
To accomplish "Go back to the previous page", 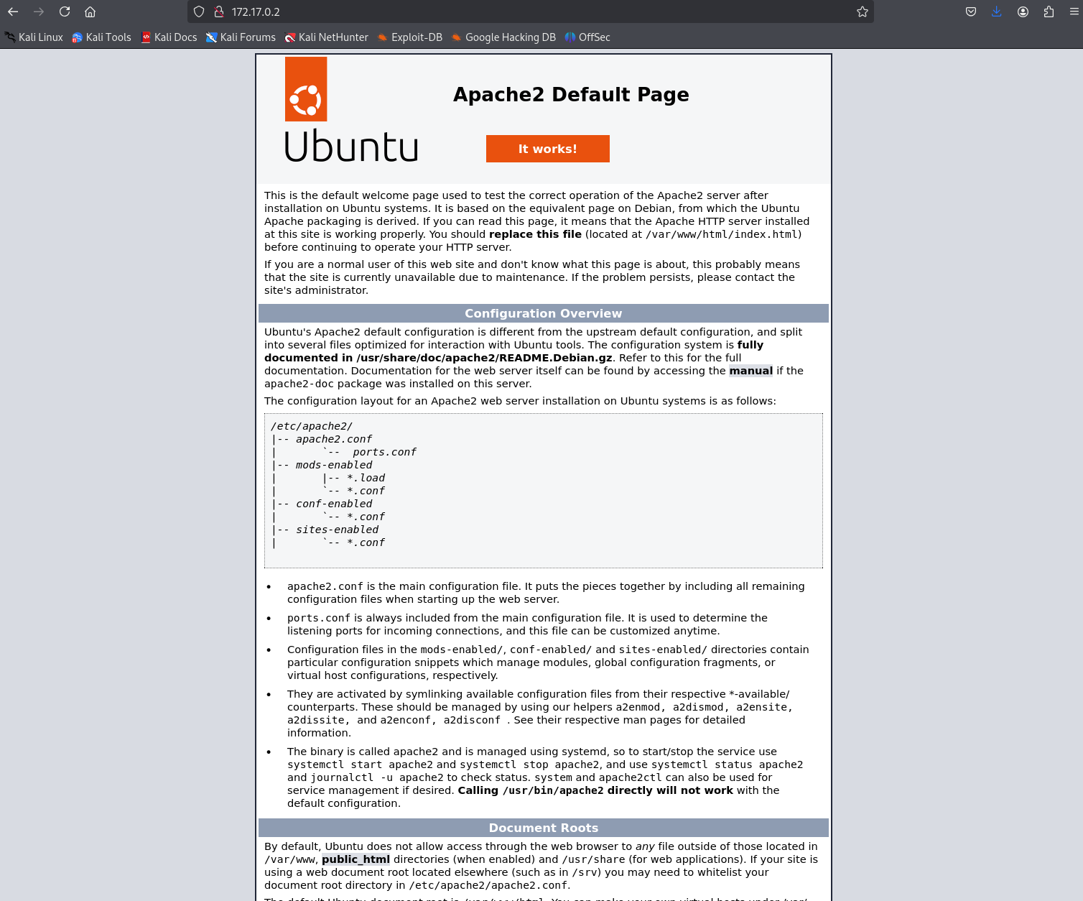I will [13, 11].
